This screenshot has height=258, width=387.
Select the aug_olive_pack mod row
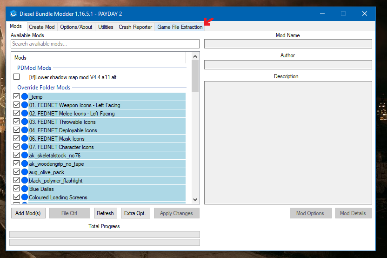(107, 172)
